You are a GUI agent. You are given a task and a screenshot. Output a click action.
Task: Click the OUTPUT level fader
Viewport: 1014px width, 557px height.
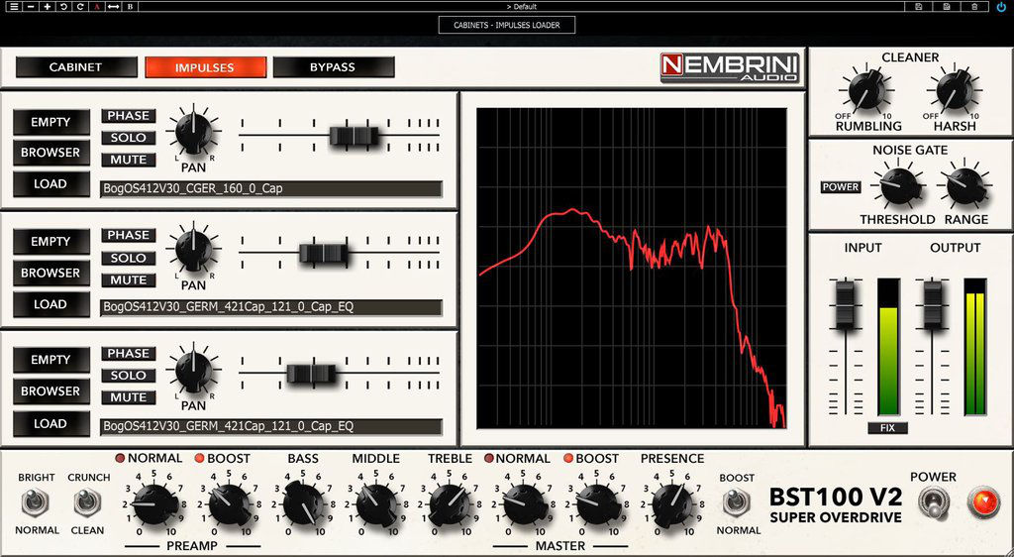(932, 303)
